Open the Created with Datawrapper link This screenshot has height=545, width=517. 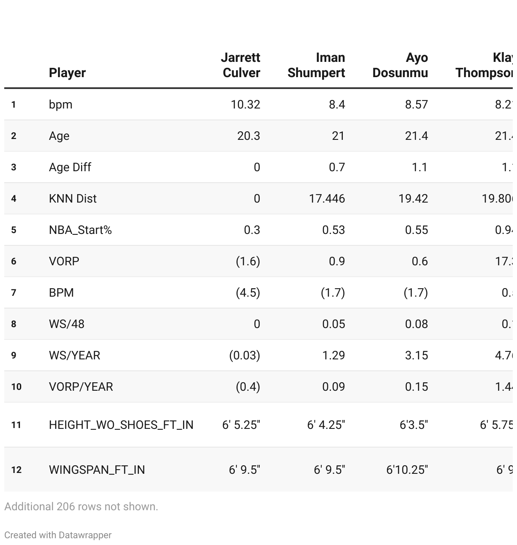[x=58, y=535]
